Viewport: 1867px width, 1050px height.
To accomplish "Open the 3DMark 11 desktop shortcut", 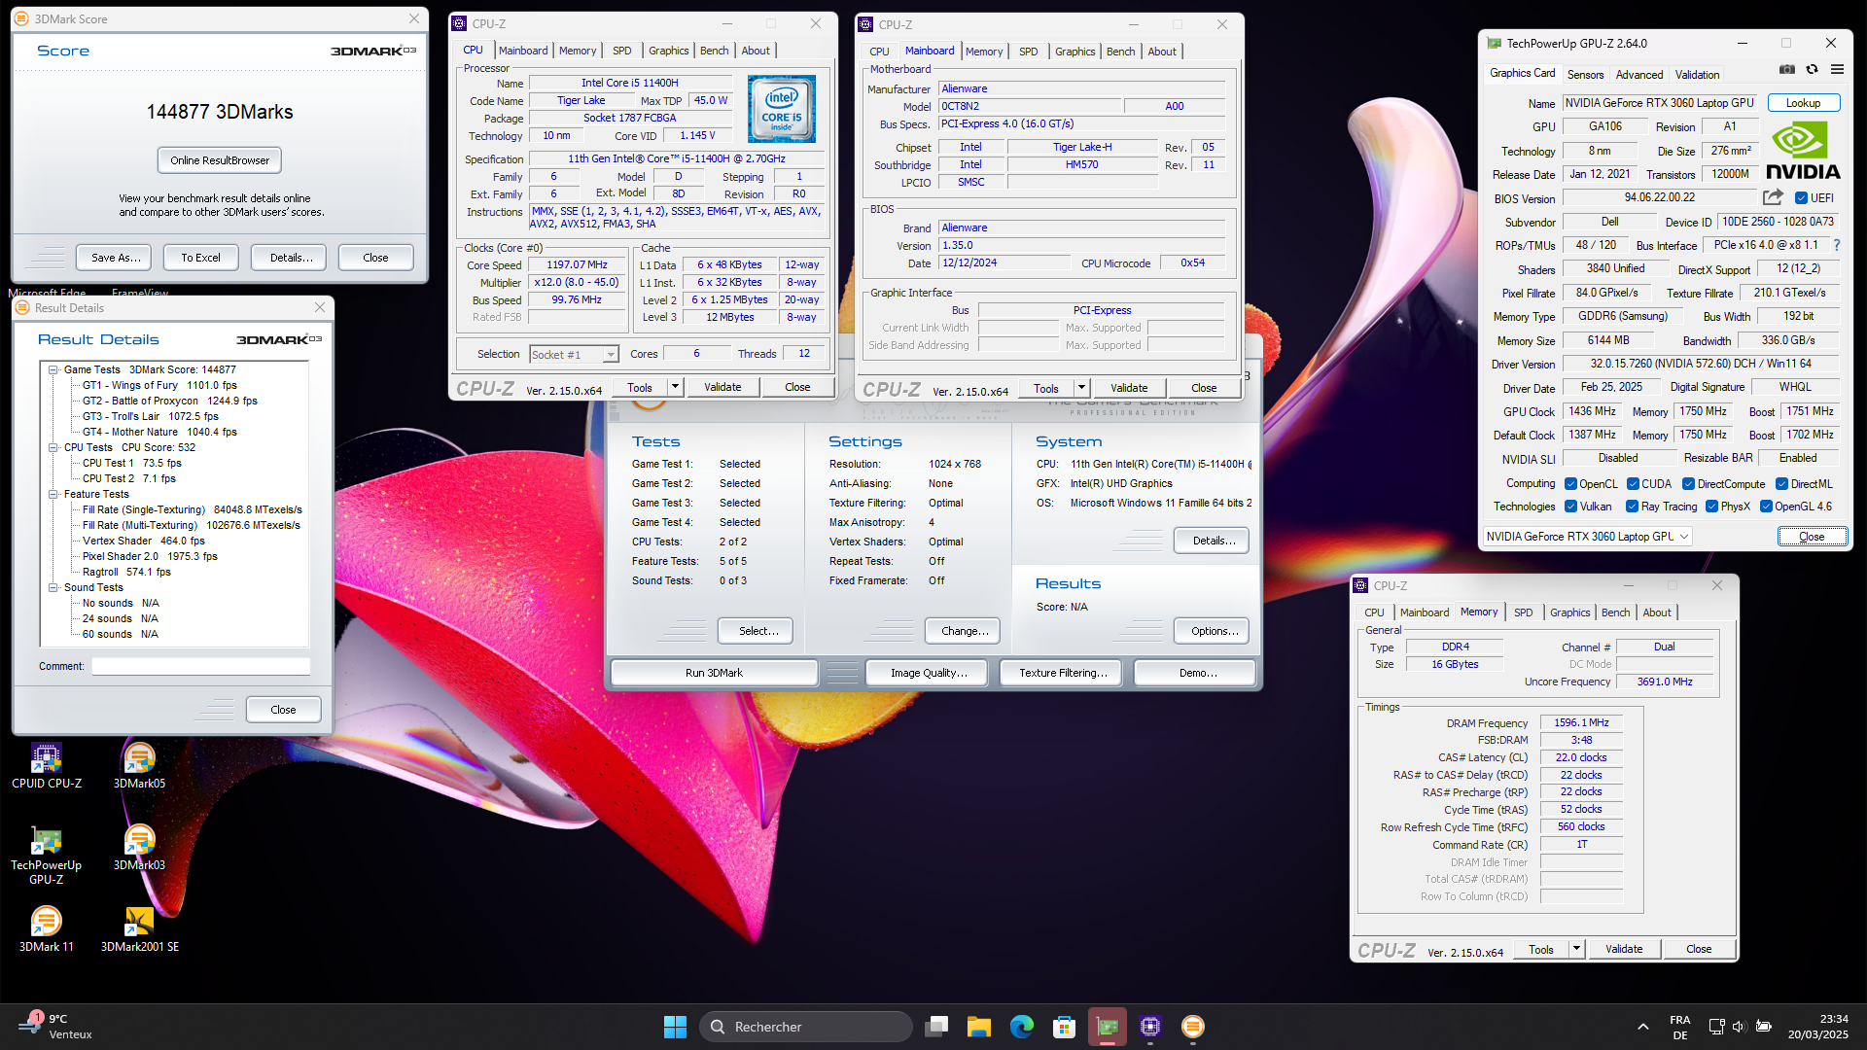I will point(46,929).
